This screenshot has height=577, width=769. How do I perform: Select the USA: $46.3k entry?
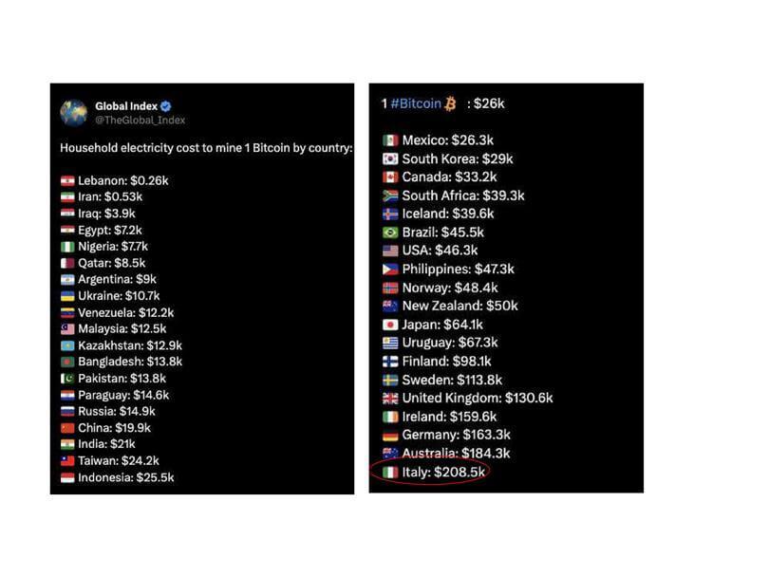point(430,251)
